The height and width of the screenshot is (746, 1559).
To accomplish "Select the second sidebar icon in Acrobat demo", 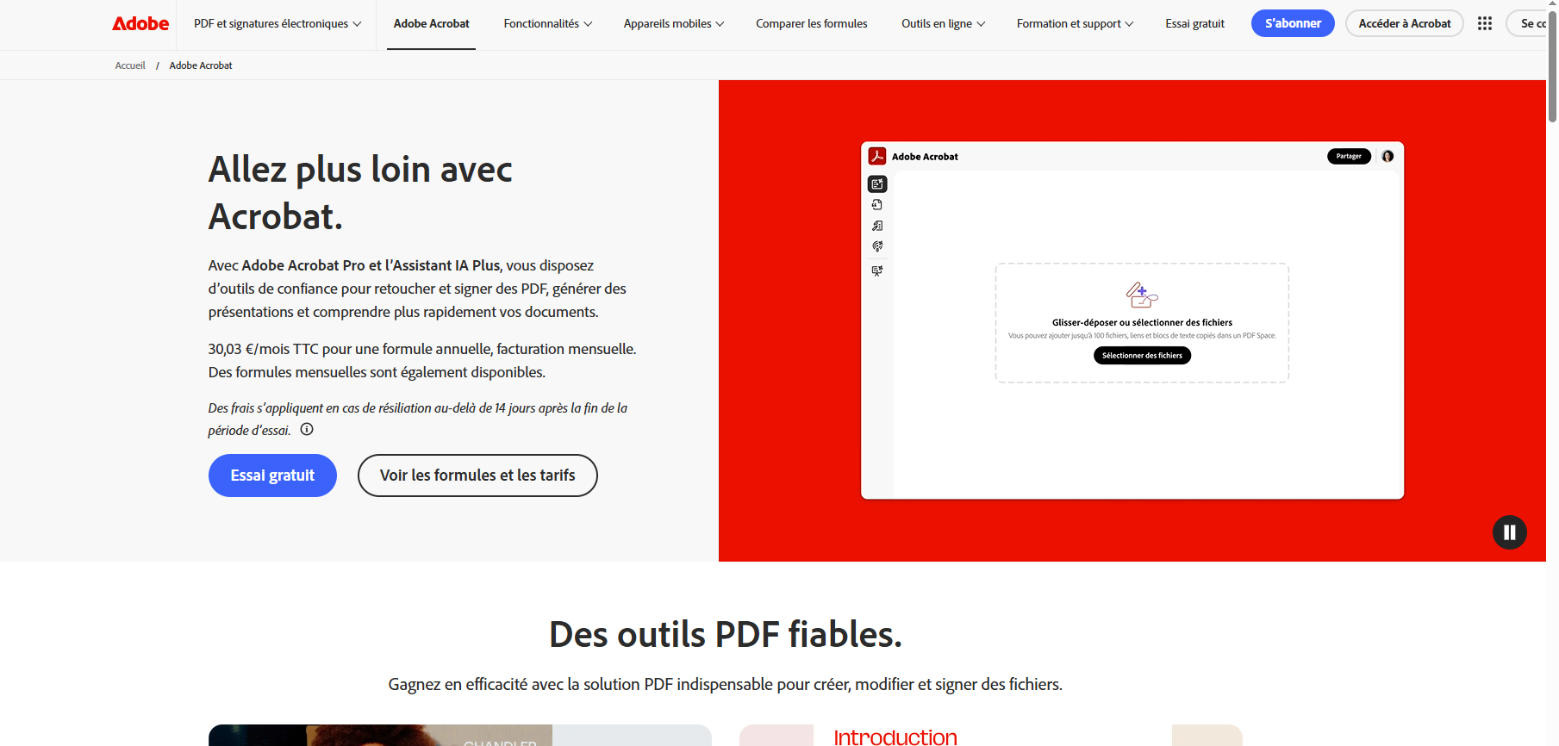I will point(877,205).
